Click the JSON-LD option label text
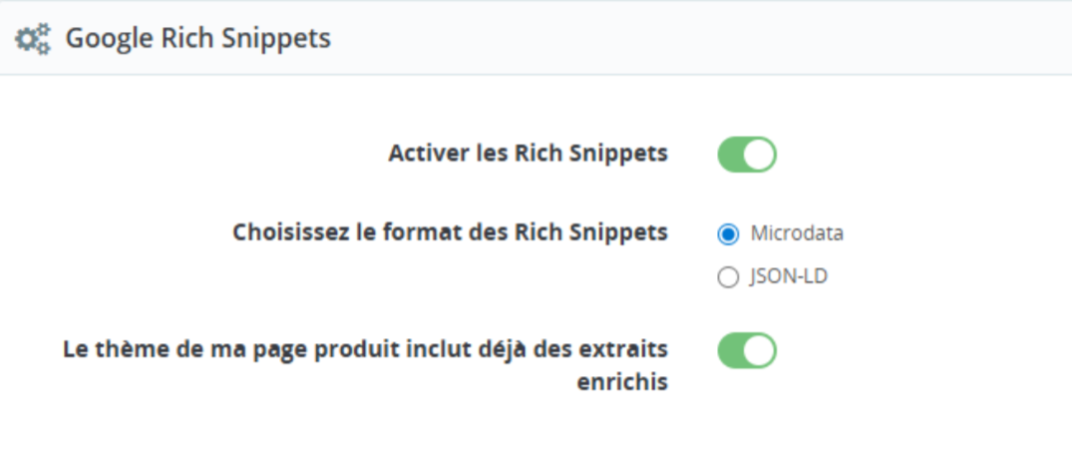The width and height of the screenshot is (1072, 459). tap(788, 276)
